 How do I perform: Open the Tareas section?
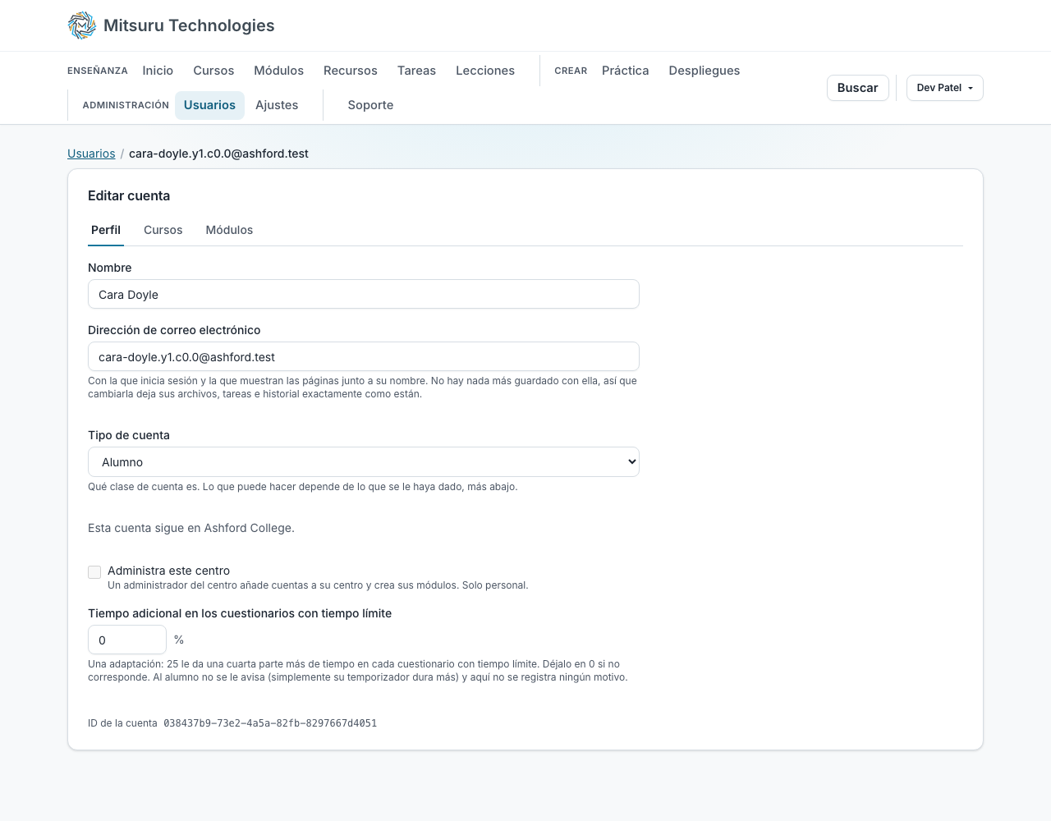[x=416, y=71]
